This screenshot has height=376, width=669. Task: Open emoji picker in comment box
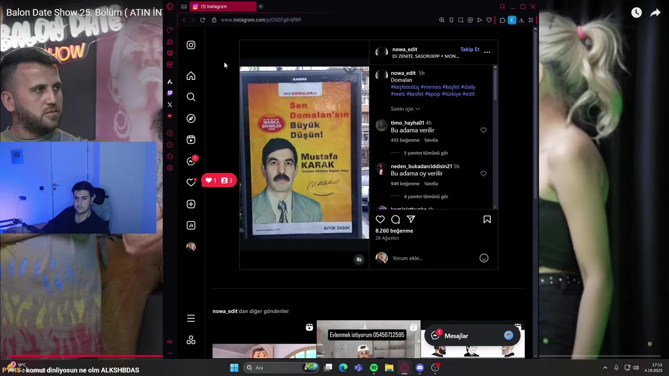[484, 258]
